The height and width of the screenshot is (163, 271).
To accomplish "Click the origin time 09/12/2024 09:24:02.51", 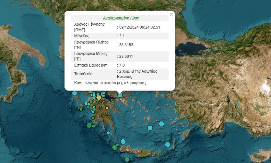I will coord(140,27).
